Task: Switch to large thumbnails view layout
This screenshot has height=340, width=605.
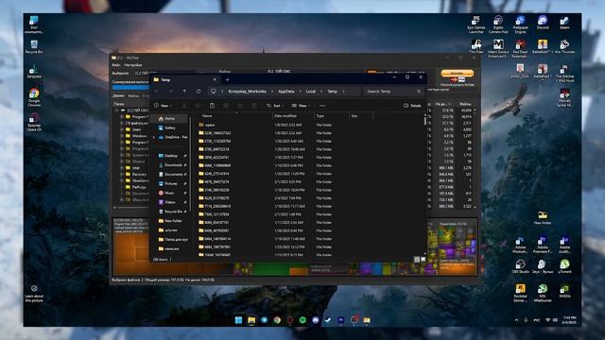Action: point(423,260)
